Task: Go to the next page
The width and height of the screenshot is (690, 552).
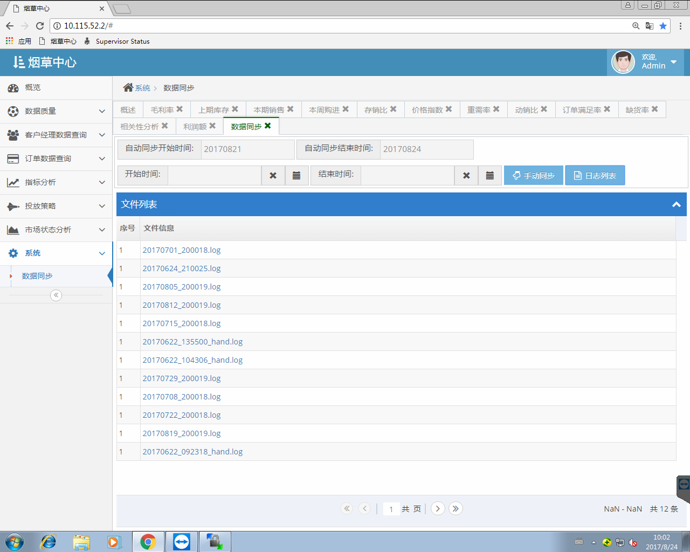Action: 438,508
